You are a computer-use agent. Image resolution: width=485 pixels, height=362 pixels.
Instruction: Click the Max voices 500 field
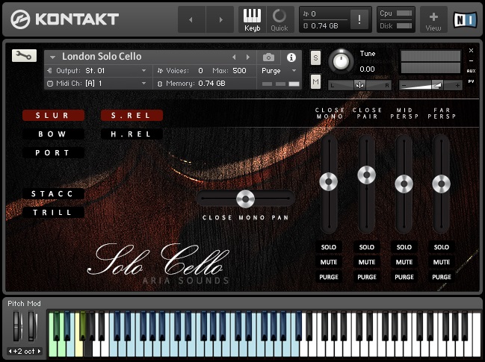(239, 71)
